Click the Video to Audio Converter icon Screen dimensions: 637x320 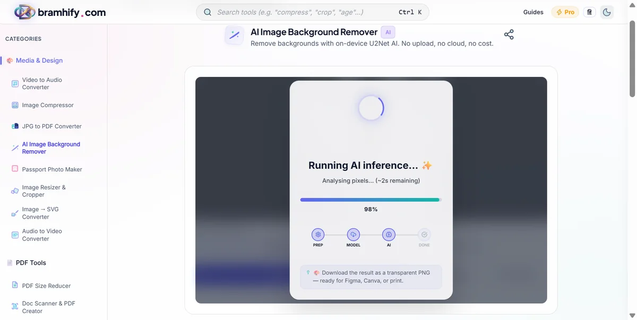pyautogui.click(x=15, y=84)
